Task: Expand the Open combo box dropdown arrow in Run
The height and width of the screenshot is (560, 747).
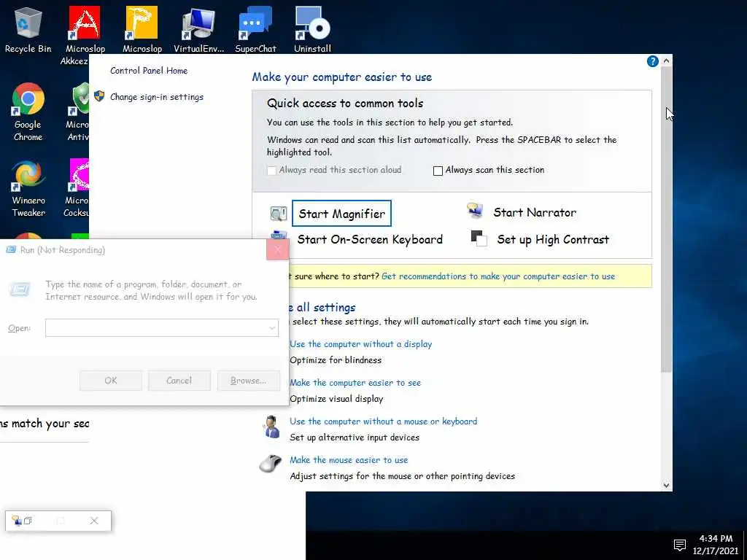Action: coord(272,327)
